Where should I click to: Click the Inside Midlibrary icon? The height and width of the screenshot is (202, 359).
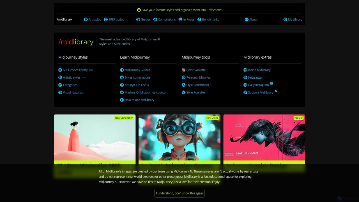[x=245, y=70]
